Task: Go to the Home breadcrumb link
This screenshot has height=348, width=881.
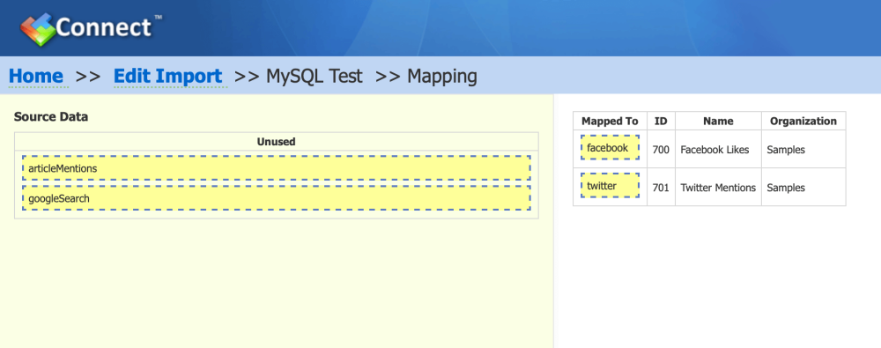Action: [36, 76]
